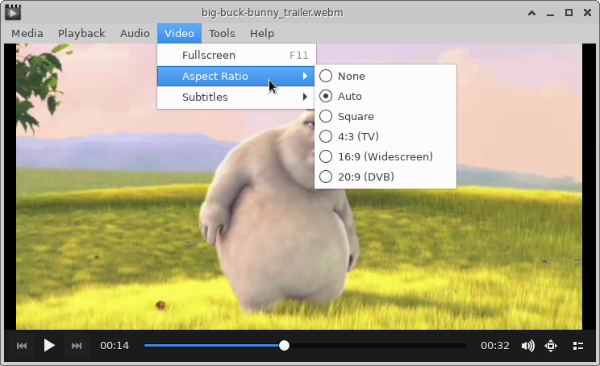Show the playlist panel

click(x=577, y=346)
